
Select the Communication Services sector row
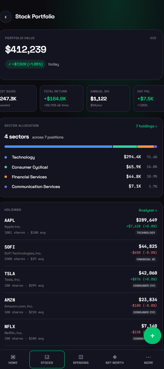coord(81,186)
